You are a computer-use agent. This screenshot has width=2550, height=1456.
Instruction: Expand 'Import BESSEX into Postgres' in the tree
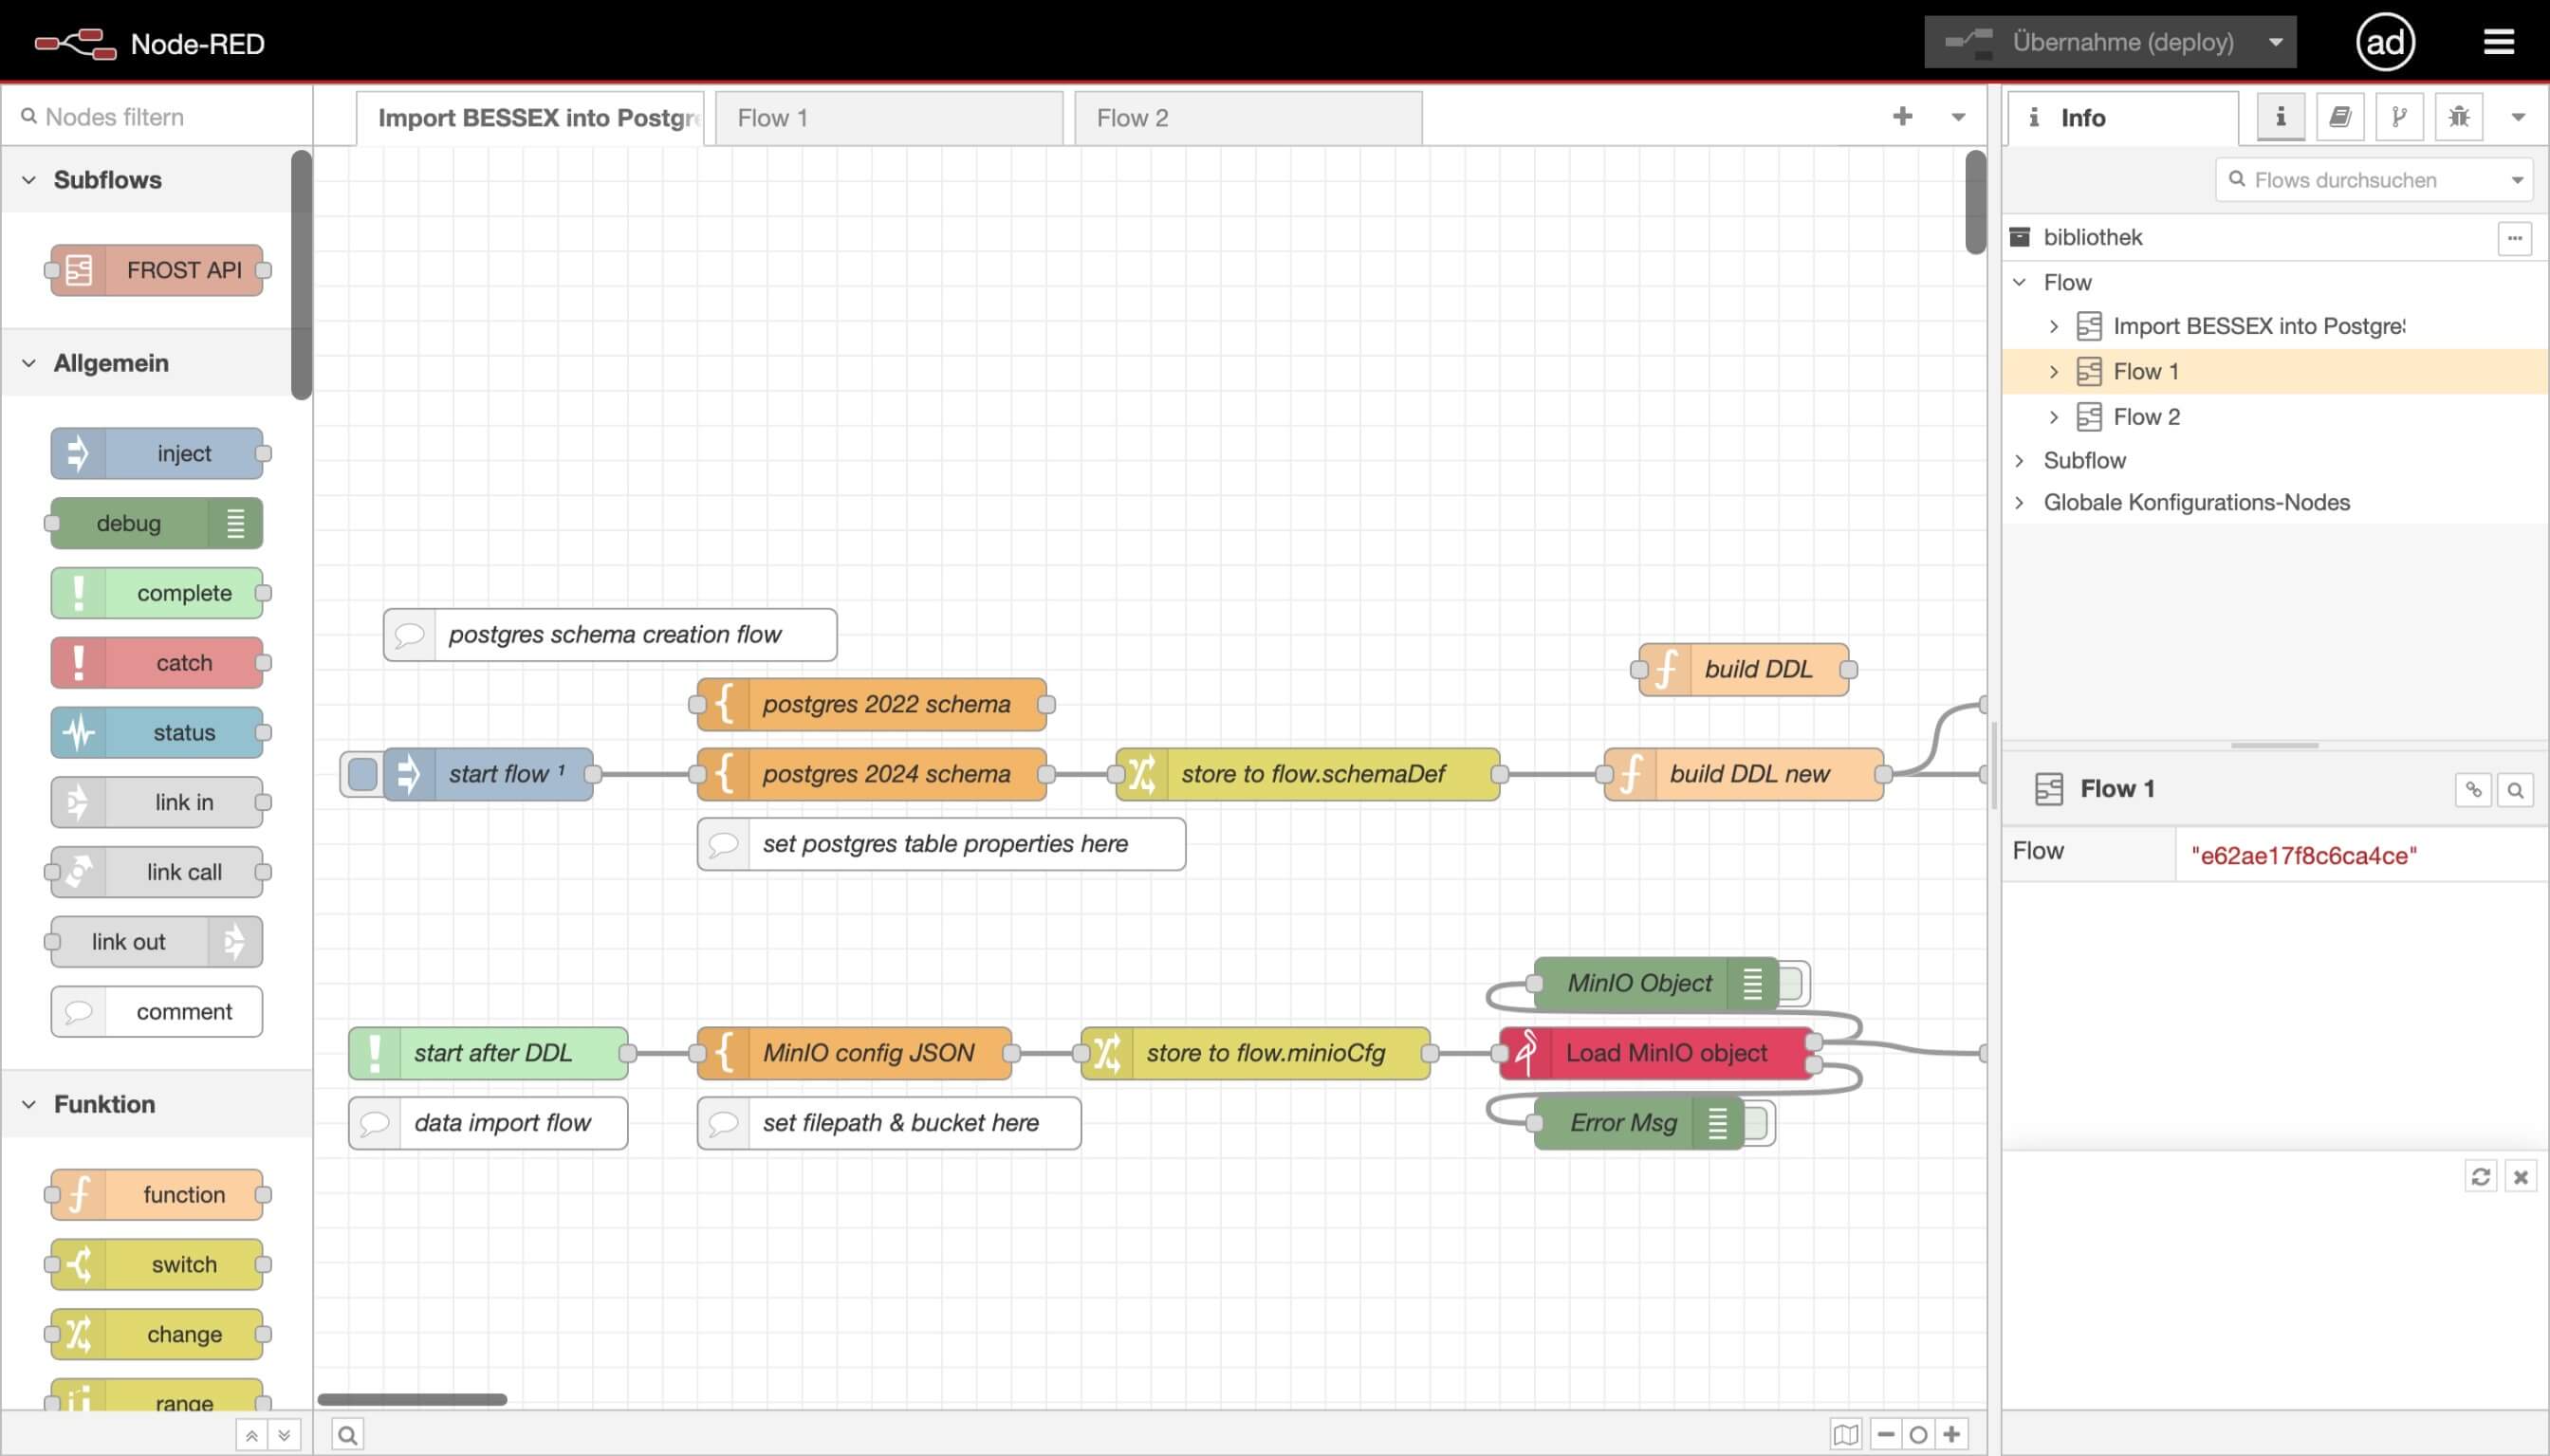2055,325
